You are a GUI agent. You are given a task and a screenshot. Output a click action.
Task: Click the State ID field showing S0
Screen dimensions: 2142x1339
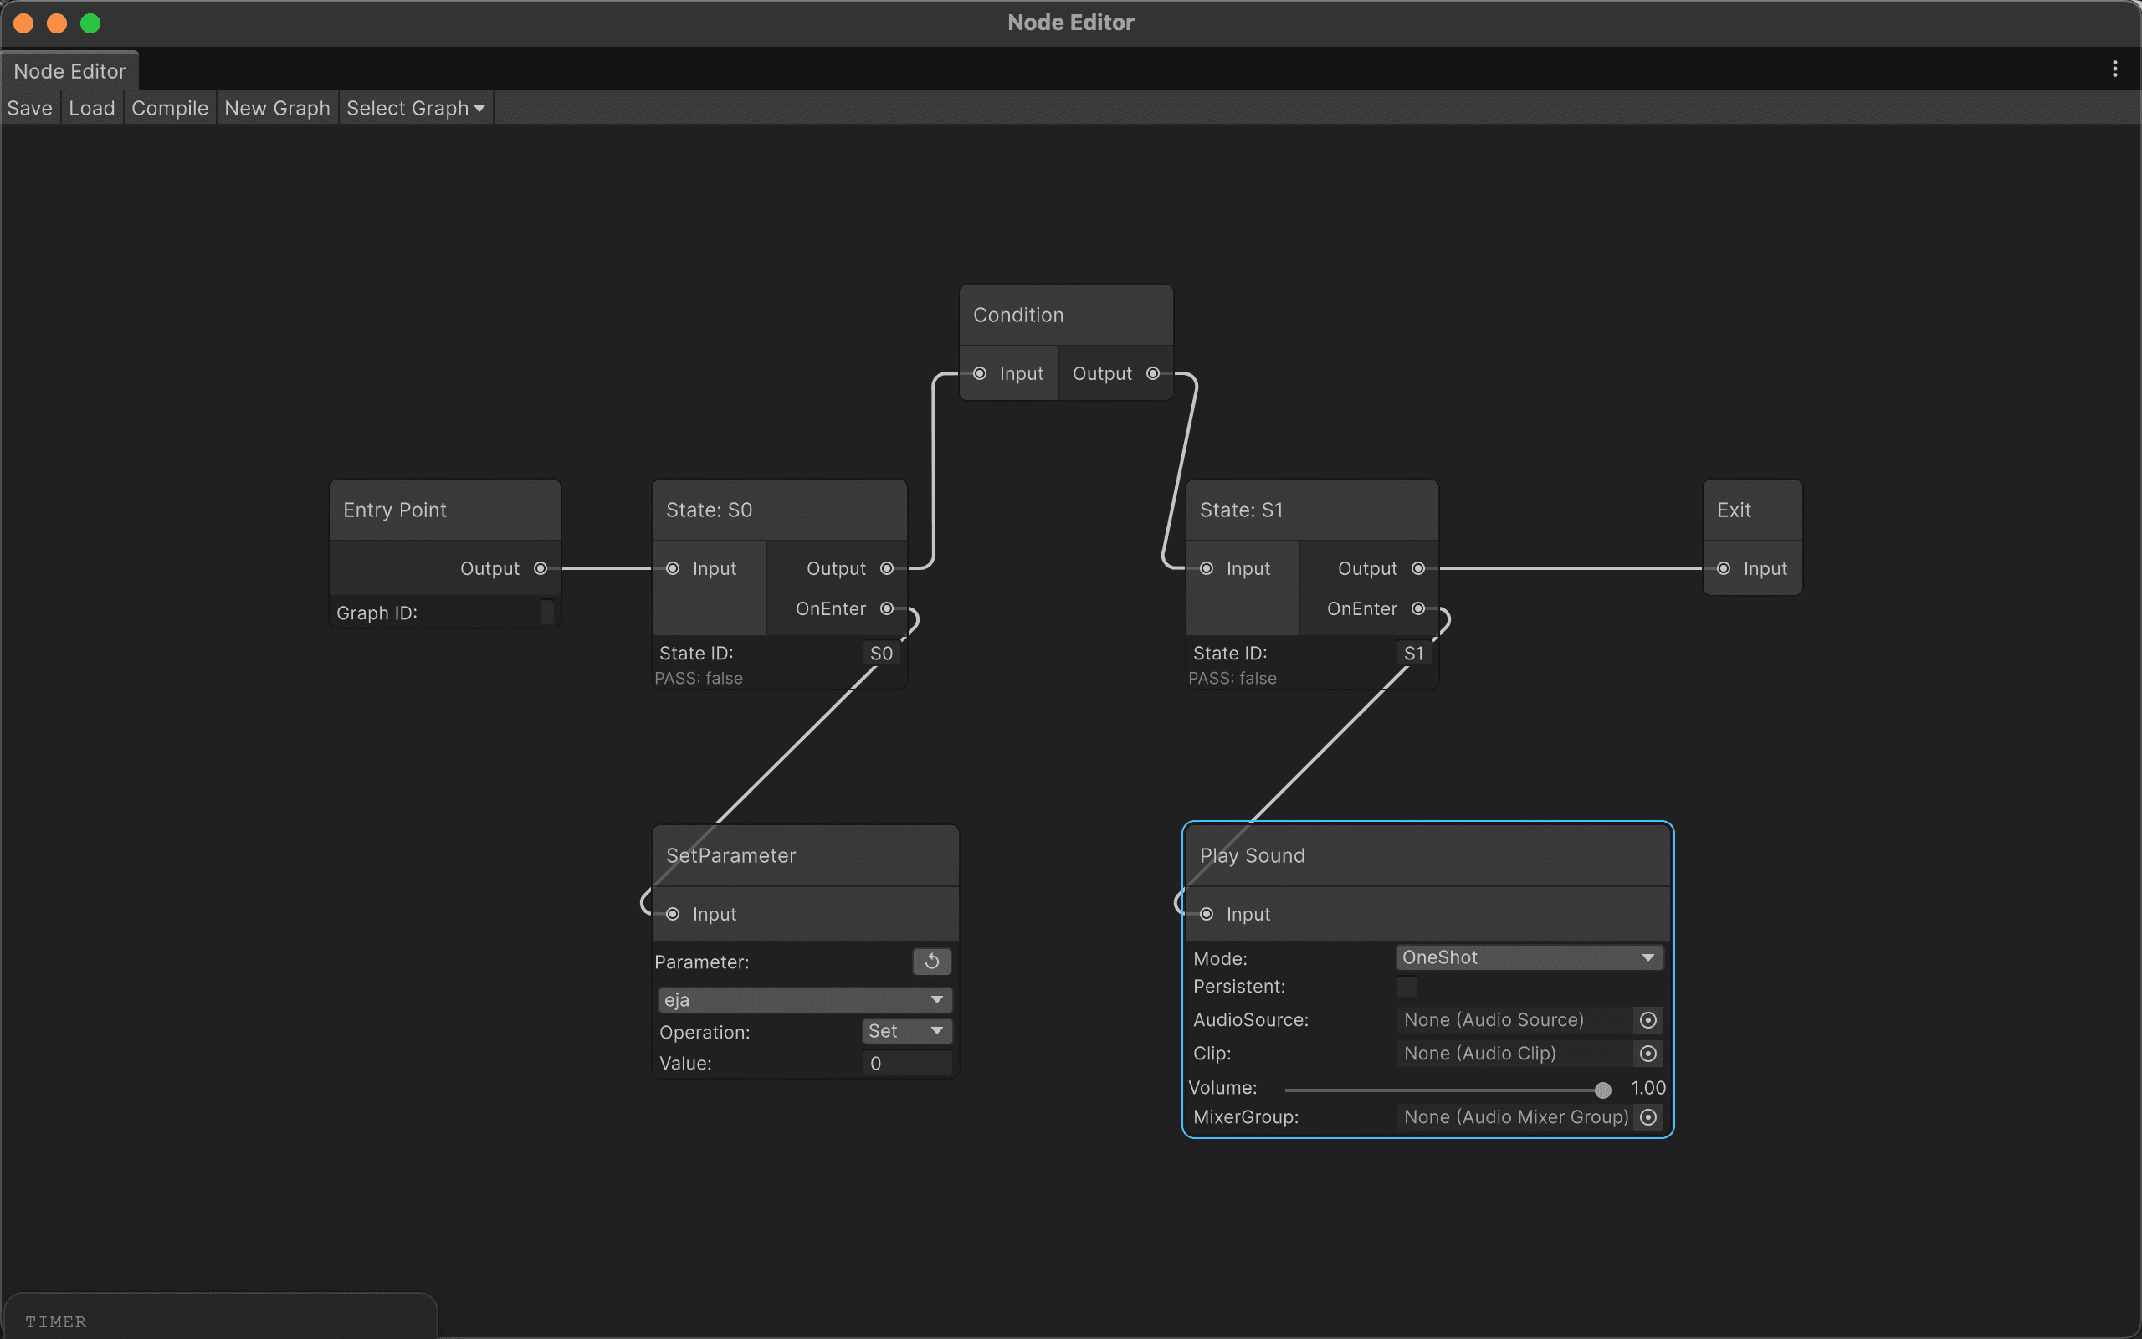pos(882,654)
